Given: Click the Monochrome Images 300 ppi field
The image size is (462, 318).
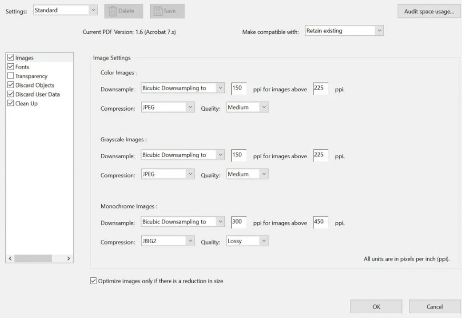Looking at the screenshot, I should tap(239, 223).
